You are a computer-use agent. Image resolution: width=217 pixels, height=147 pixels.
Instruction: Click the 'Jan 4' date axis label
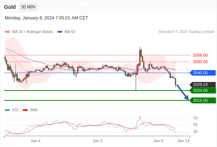tap(35, 141)
